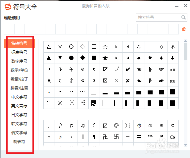Insert the TEL symbol
Screen dimensions: 190x158
150,137
